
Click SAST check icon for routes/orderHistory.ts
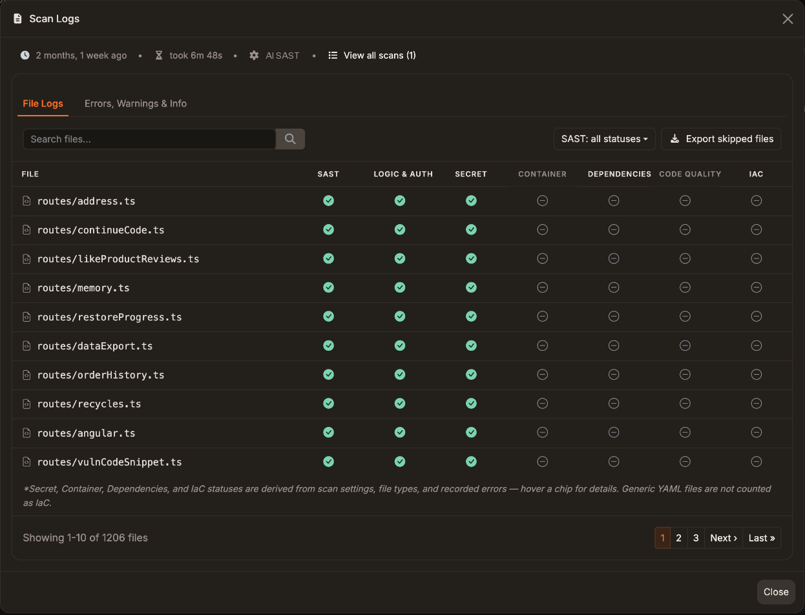pyautogui.click(x=329, y=375)
